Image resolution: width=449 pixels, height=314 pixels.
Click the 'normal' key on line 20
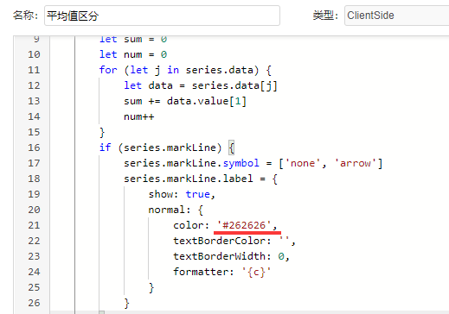(166, 210)
